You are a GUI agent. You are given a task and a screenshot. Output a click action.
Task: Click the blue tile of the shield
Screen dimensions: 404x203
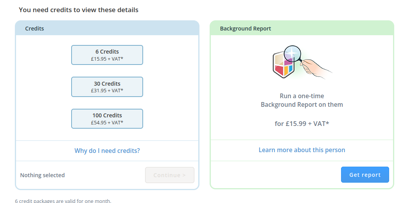click(291, 69)
